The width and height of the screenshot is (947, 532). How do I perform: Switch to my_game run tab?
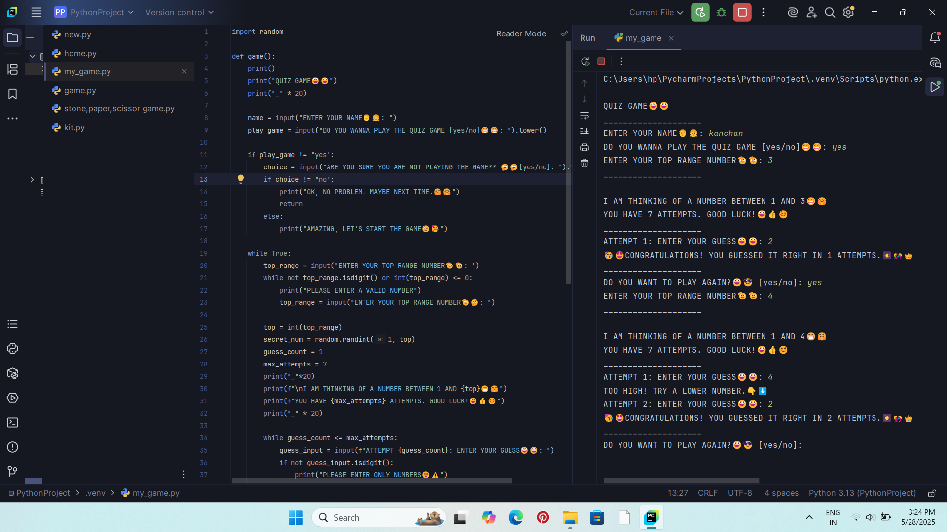643,38
